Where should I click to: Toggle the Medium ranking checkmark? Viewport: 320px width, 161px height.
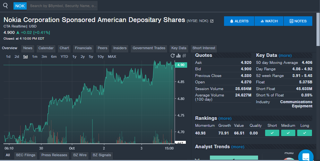coord(288,133)
